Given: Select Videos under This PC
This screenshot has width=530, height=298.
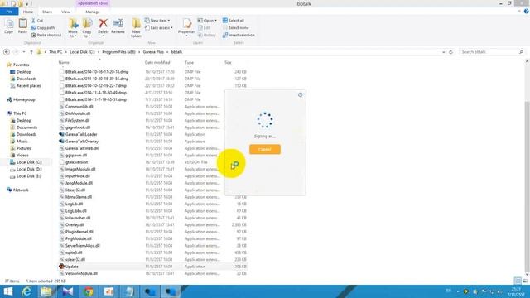Looking at the screenshot, I should (22, 155).
